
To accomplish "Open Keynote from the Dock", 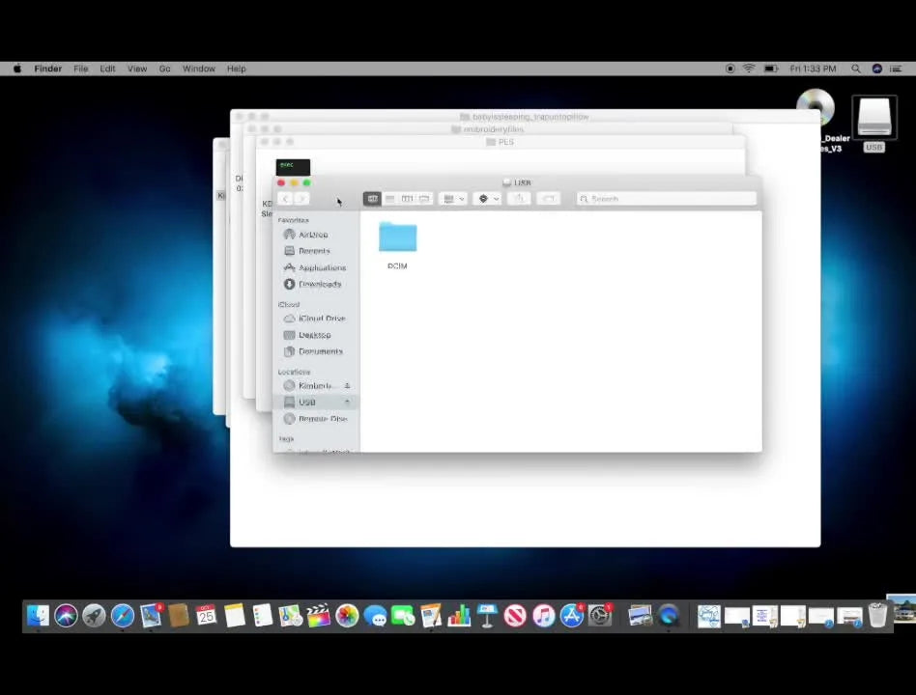I will coord(487,616).
